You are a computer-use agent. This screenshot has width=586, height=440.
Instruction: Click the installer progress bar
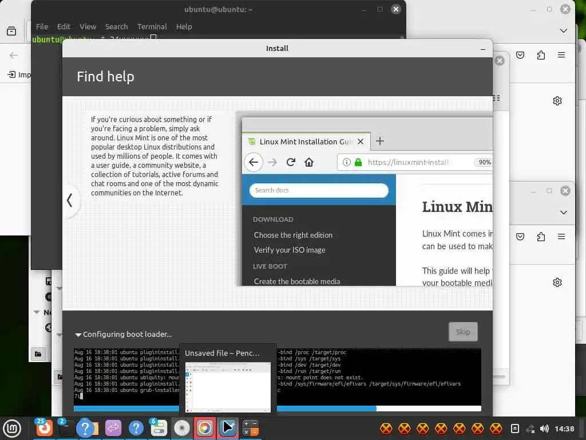point(278,408)
